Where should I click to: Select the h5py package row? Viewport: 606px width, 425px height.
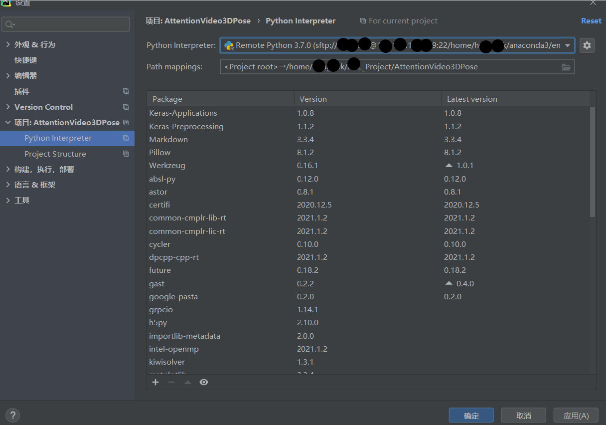368,322
